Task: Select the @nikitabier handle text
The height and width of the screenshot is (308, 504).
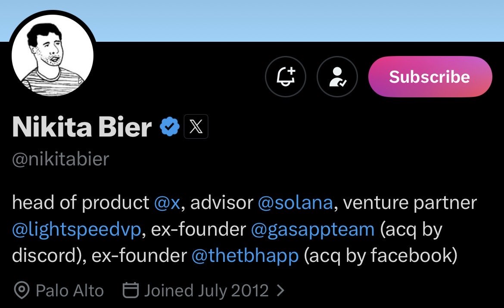Action: point(60,159)
